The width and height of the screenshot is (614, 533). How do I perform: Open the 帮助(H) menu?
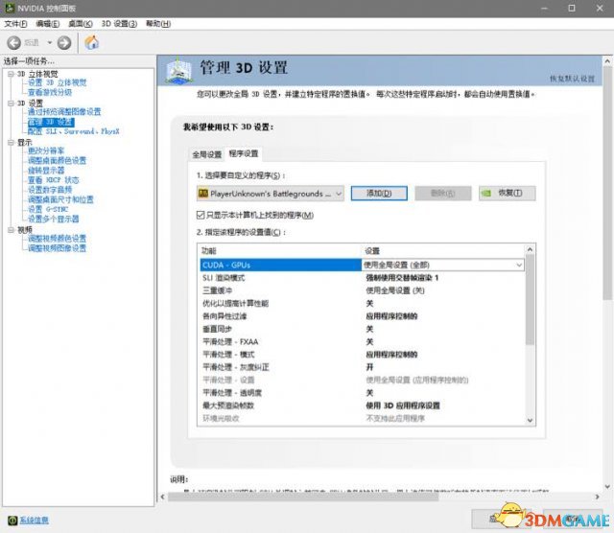tap(158, 24)
